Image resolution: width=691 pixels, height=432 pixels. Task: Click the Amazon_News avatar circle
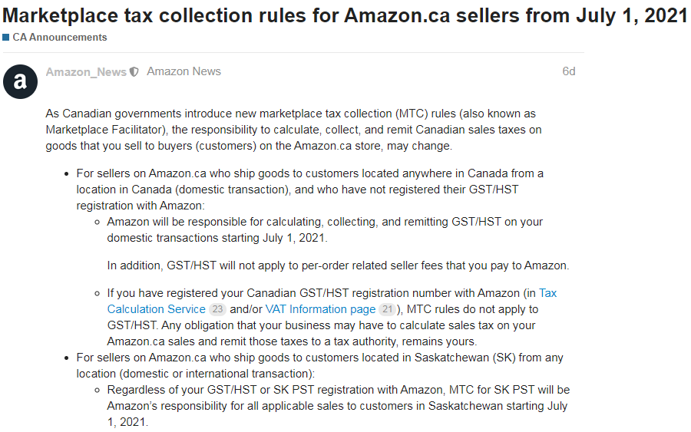20,81
